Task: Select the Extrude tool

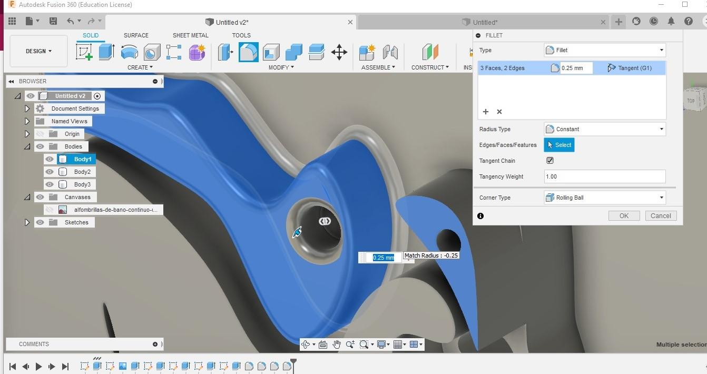Action: pyautogui.click(x=107, y=52)
